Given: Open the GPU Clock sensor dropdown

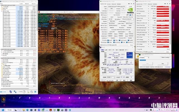Looking at the screenshot, I should (x=149, y=6).
